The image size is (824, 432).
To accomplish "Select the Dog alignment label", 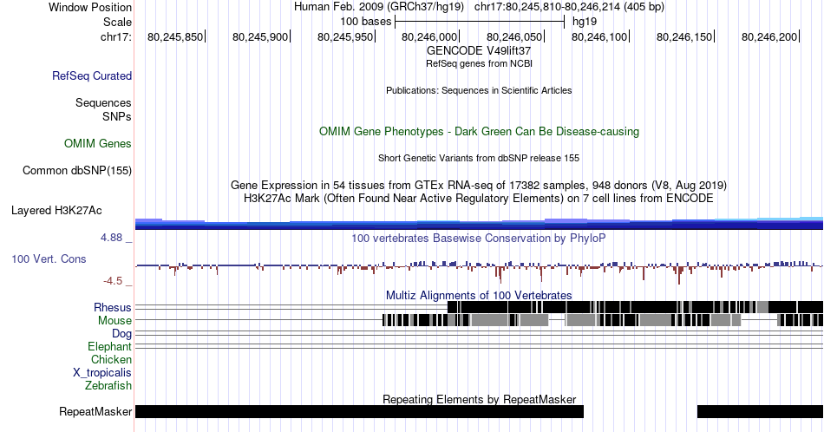I will click(121, 333).
